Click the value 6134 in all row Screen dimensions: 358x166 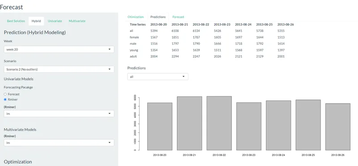(196, 31)
